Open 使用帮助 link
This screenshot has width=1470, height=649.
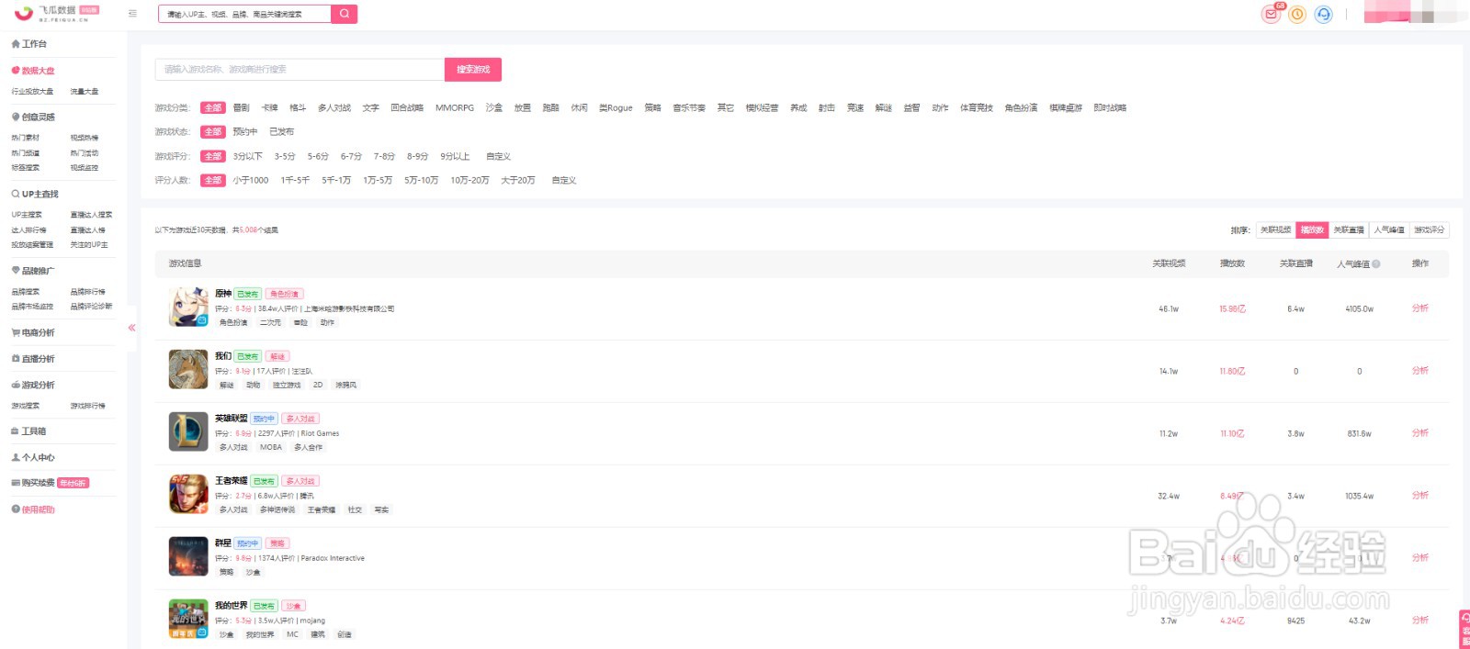point(33,509)
